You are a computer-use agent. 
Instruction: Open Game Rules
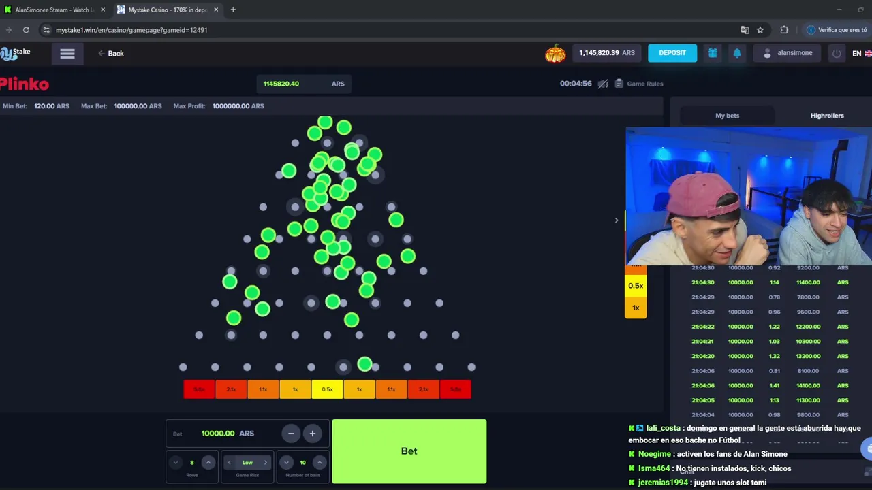[x=639, y=84]
